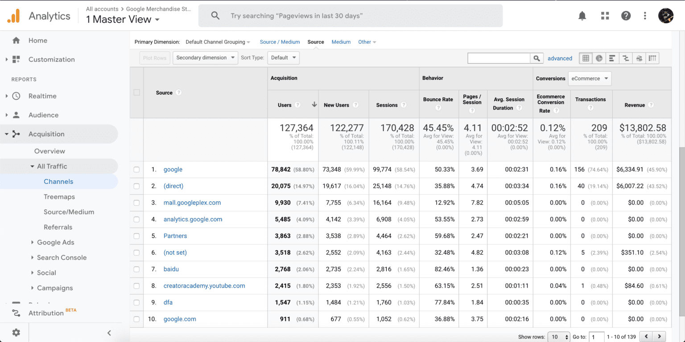Open the three-dot more options menu

pyautogui.click(x=645, y=16)
